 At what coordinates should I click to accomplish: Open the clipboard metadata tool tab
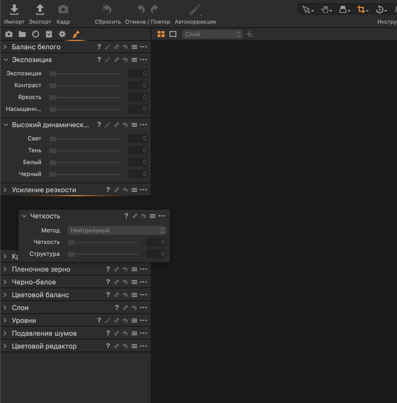[49, 34]
